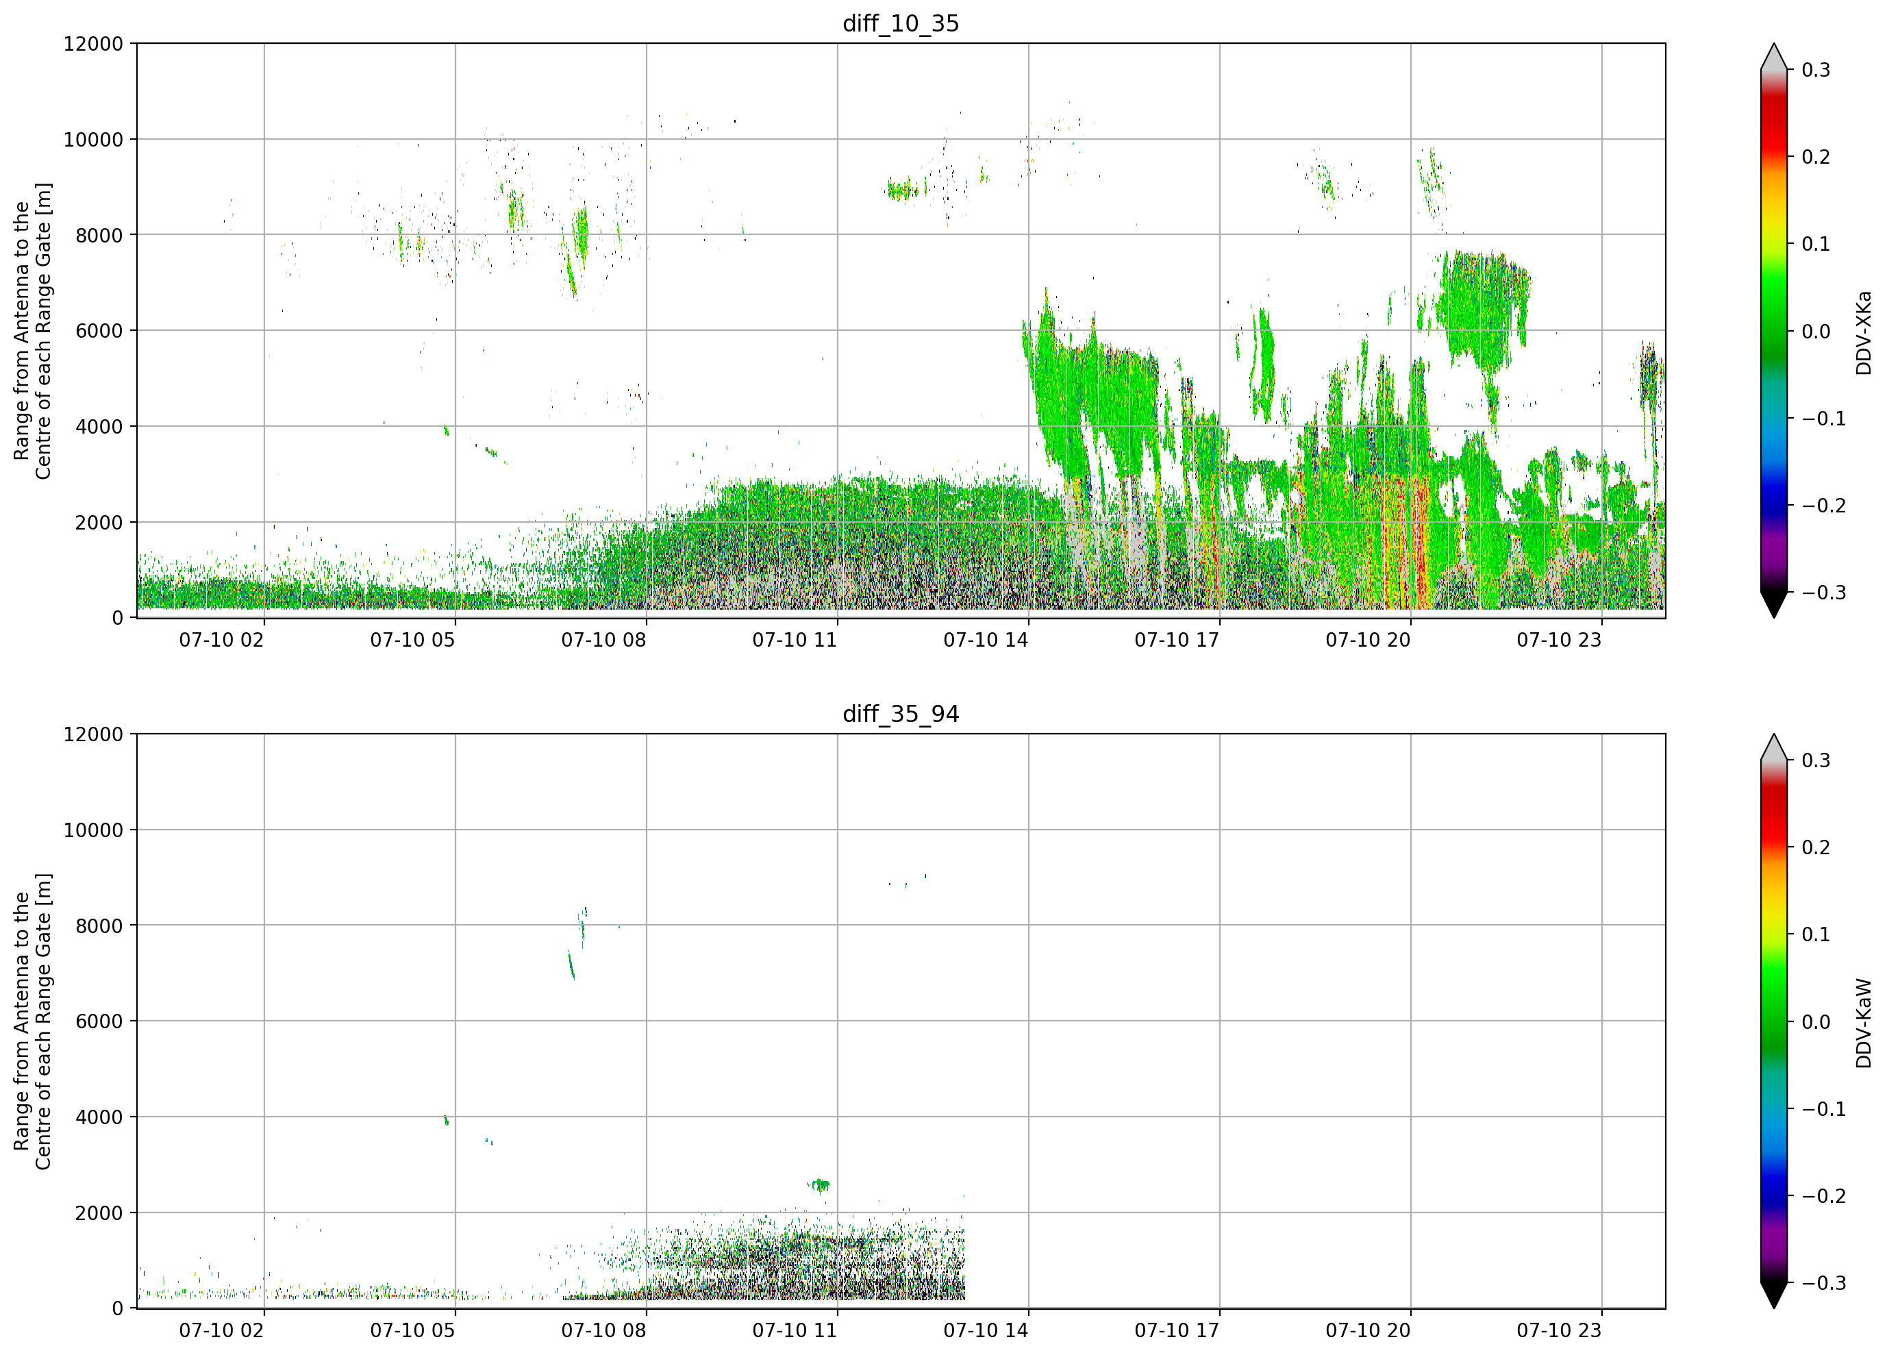Click the DDV-KaW colorbar gradient
The image size is (1887, 1355).
coord(1774,1021)
